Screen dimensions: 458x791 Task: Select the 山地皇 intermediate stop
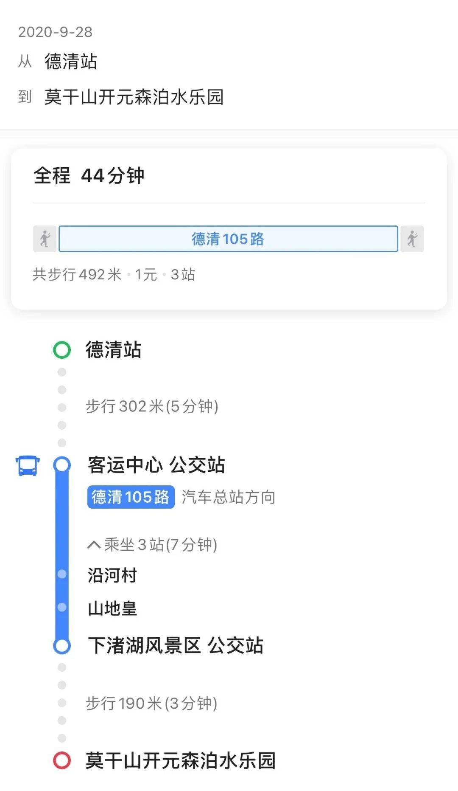click(112, 609)
